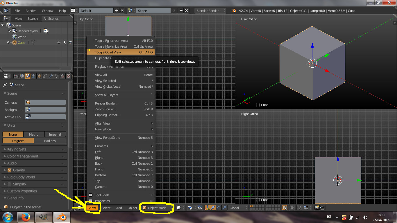This screenshot has height=223, width=397.
Task: Select the scale manipulator icon
Action: coord(224,208)
